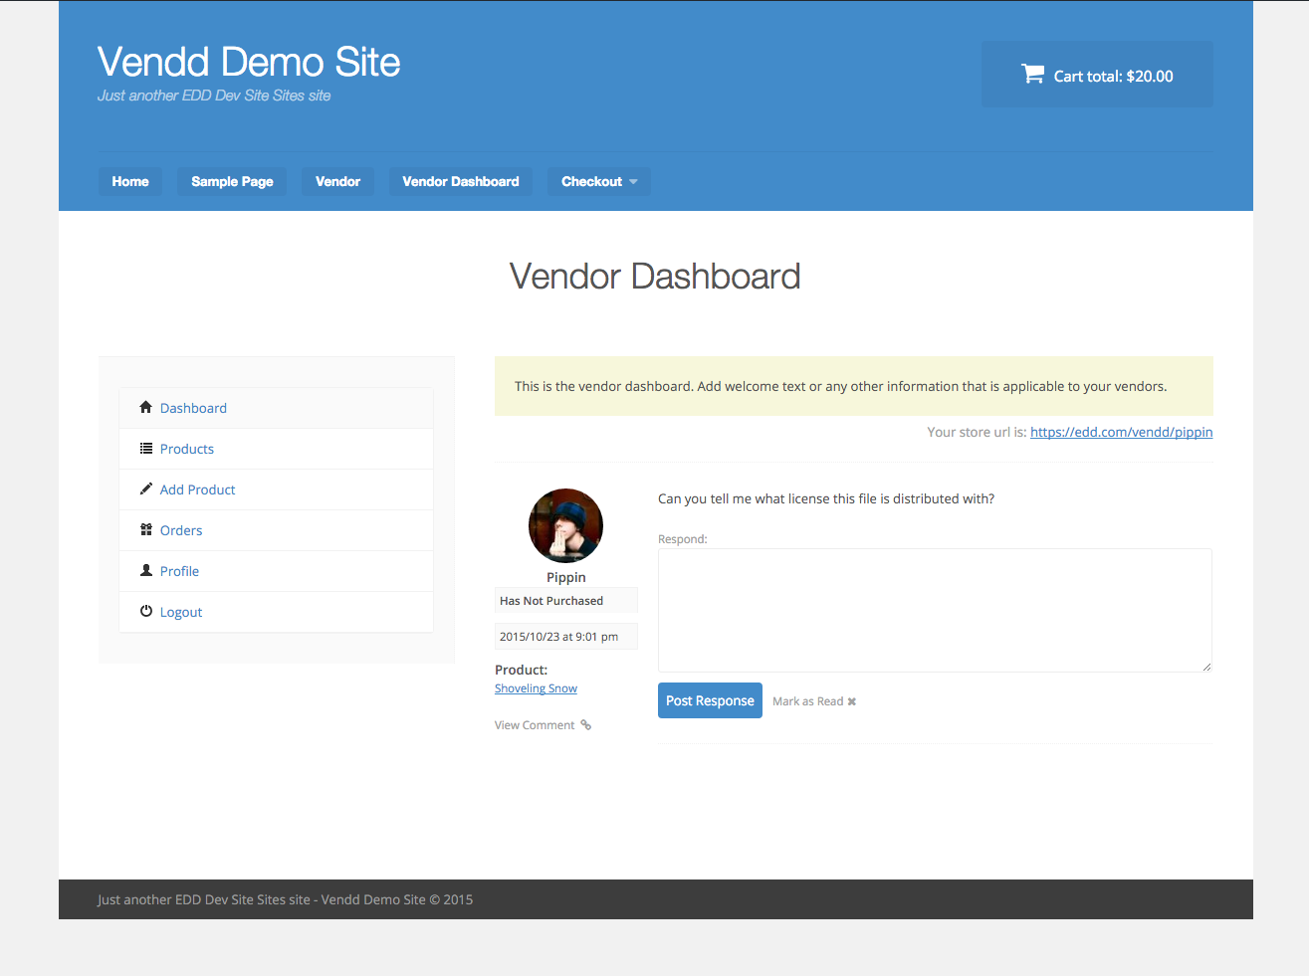Click the link icon next to View Comment
This screenshot has height=976, width=1309.
(586, 725)
